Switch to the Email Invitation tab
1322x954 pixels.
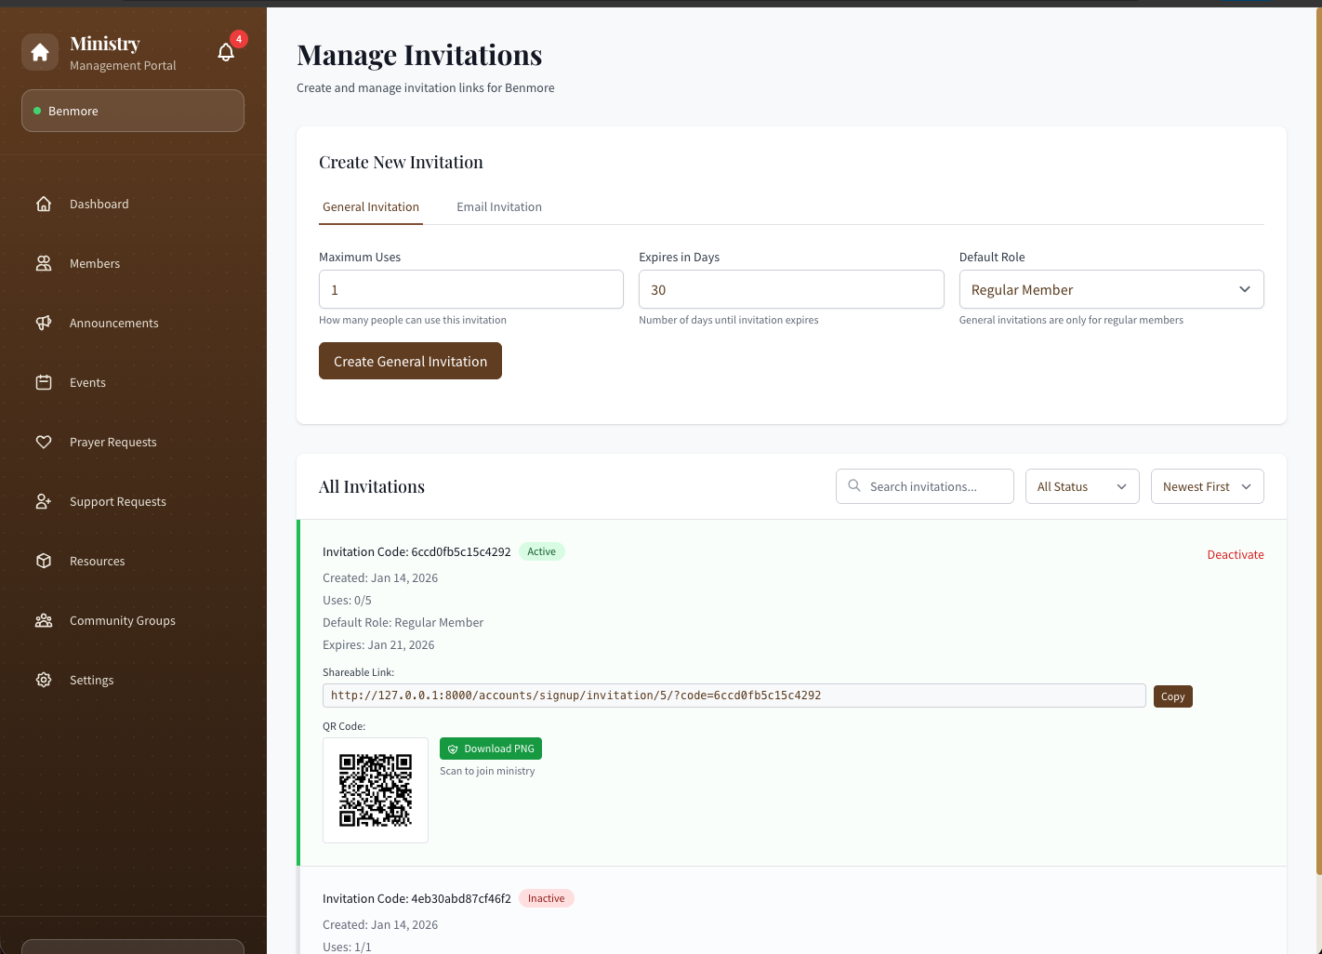pos(499,206)
